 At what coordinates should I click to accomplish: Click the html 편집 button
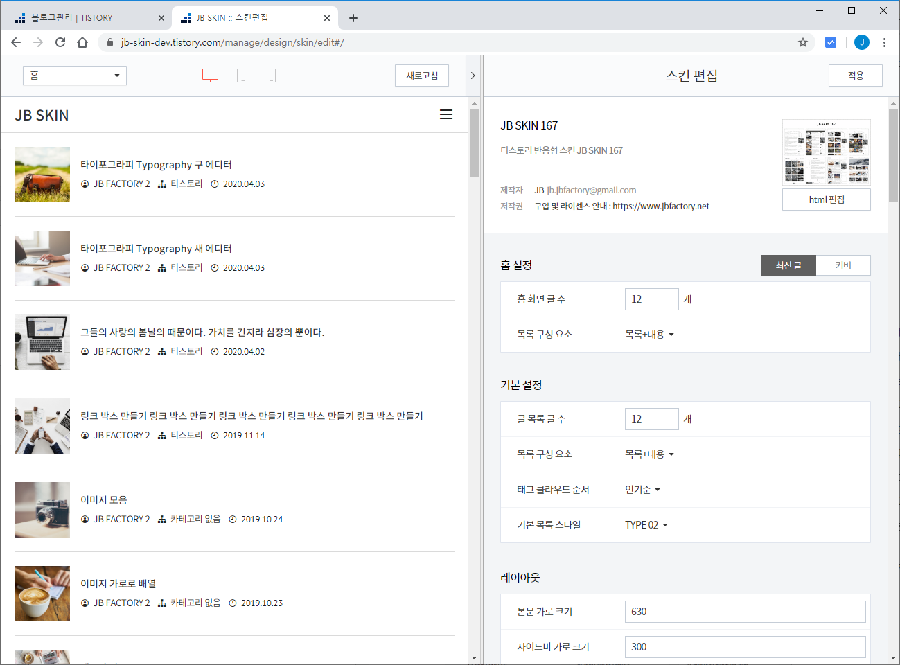point(827,199)
